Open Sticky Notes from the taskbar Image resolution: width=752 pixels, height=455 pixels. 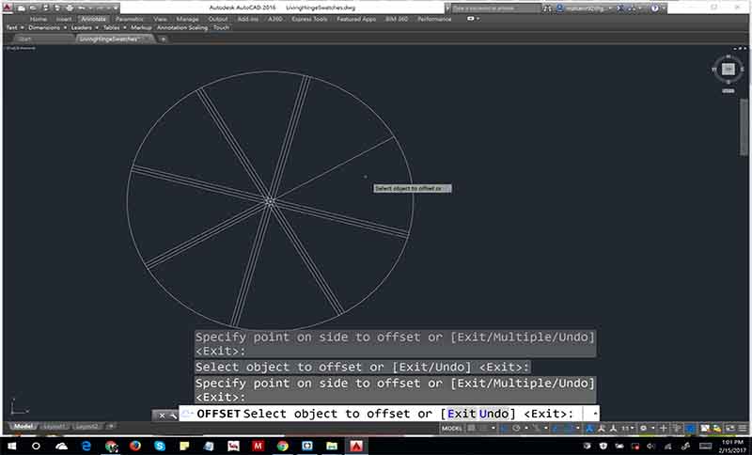(x=184, y=447)
